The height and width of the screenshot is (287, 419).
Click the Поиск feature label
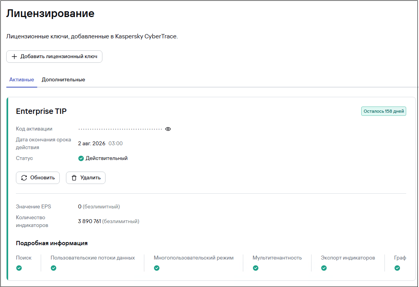pos(24,258)
